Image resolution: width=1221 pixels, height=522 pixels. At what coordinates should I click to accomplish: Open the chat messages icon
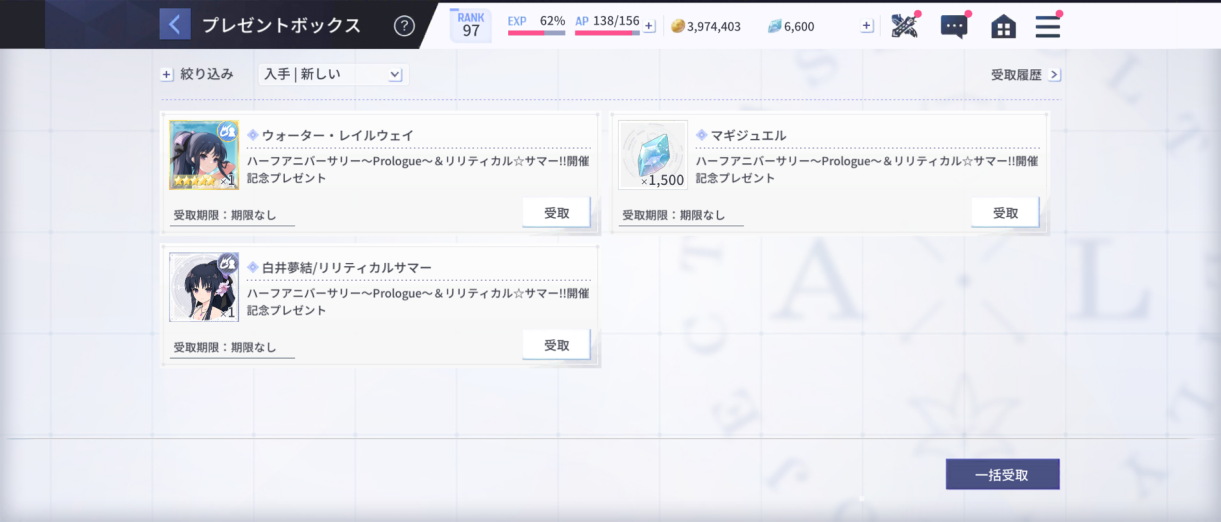point(954,27)
